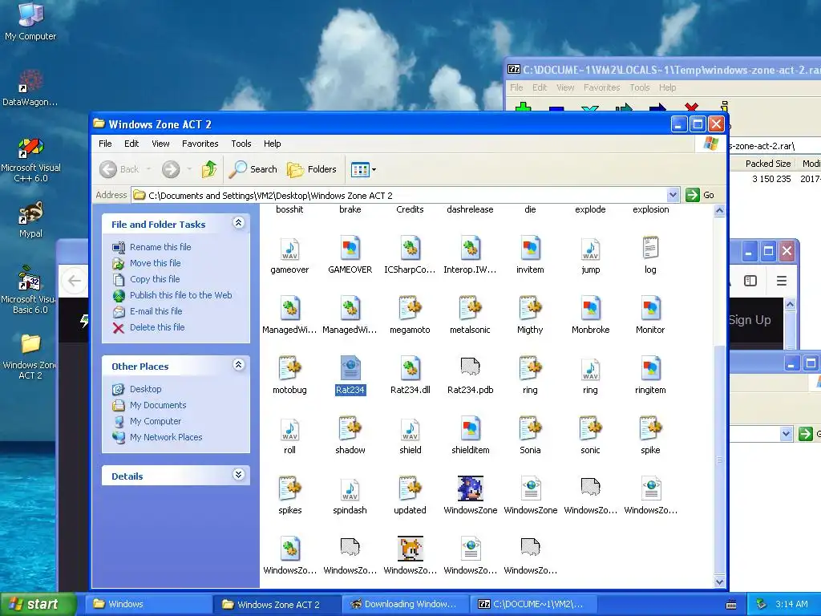Open Mypal desktop shortcut

tap(30, 220)
